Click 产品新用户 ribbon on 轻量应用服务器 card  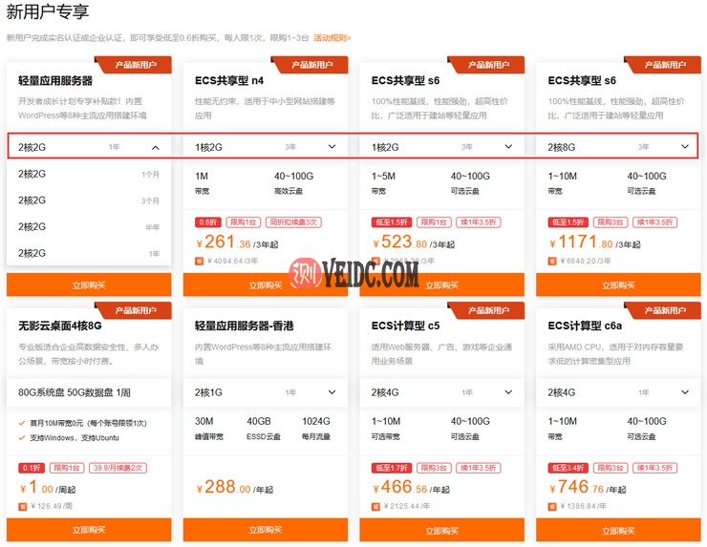(x=134, y=64)
